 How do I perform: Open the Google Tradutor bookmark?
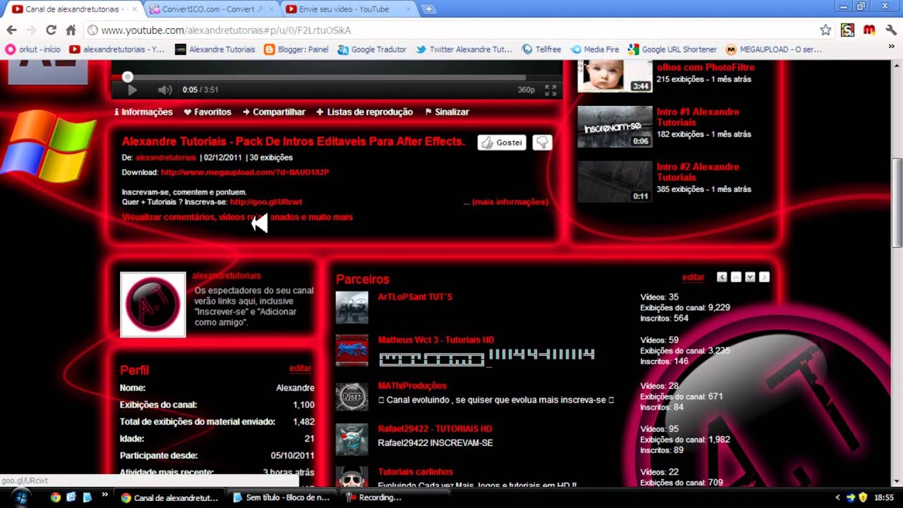click(x=372, y=49)
